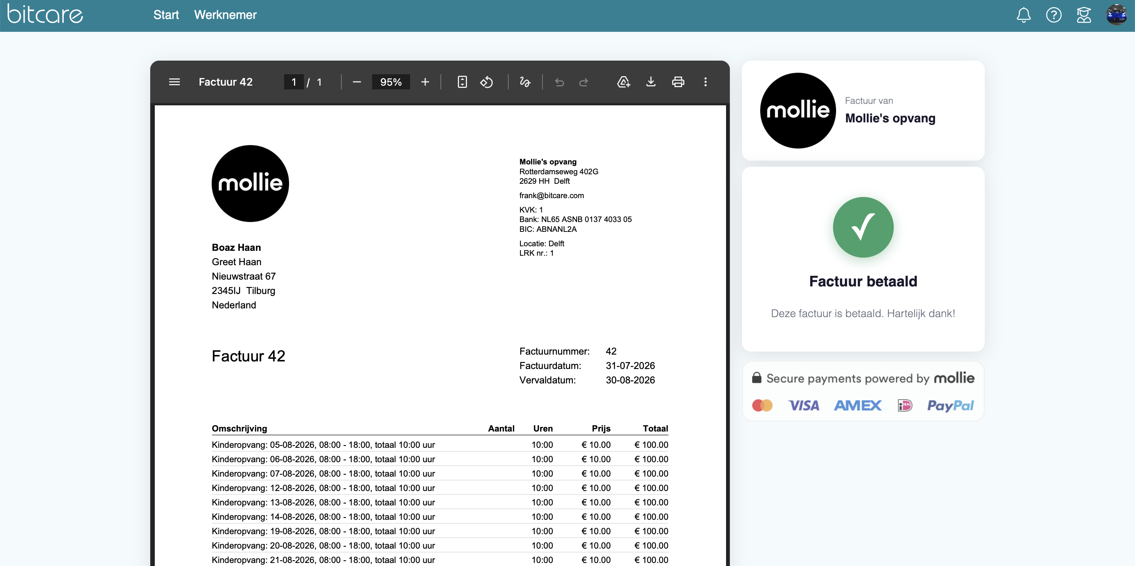Click the Kinderopvang 05-08-2026 row

[440, 445]
